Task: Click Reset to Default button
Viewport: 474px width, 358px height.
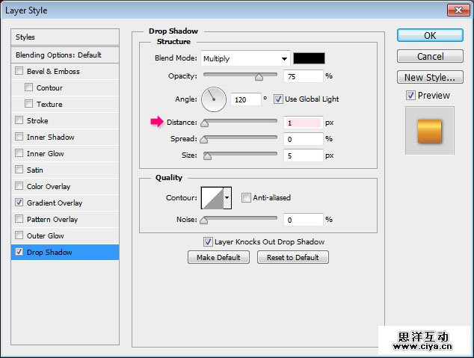Action: pos(292,257)
